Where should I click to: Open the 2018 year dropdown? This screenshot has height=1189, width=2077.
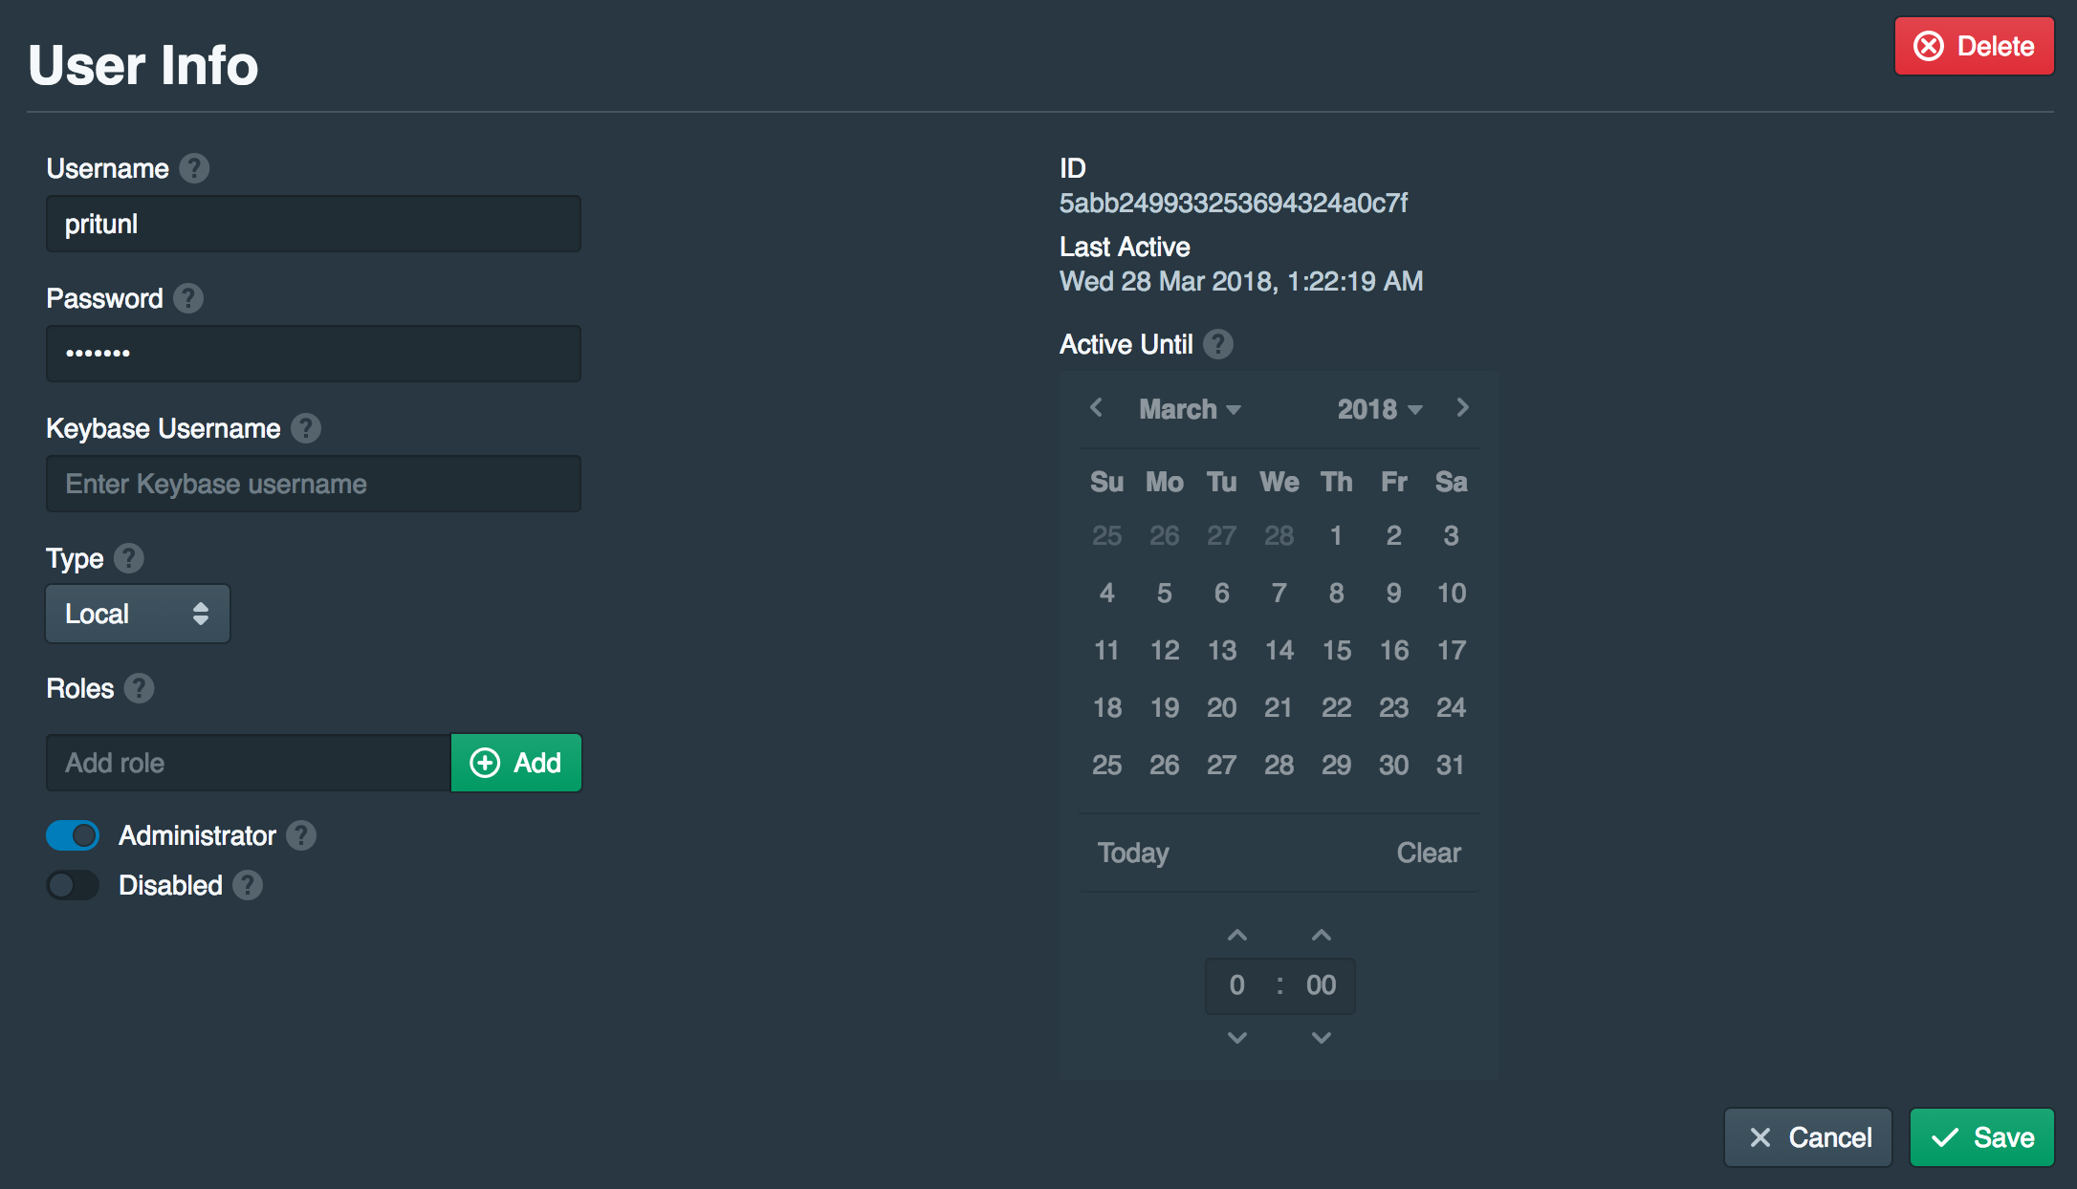[1380, 409]
